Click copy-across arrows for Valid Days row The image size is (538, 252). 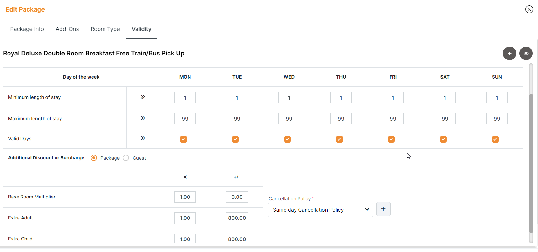143,138
